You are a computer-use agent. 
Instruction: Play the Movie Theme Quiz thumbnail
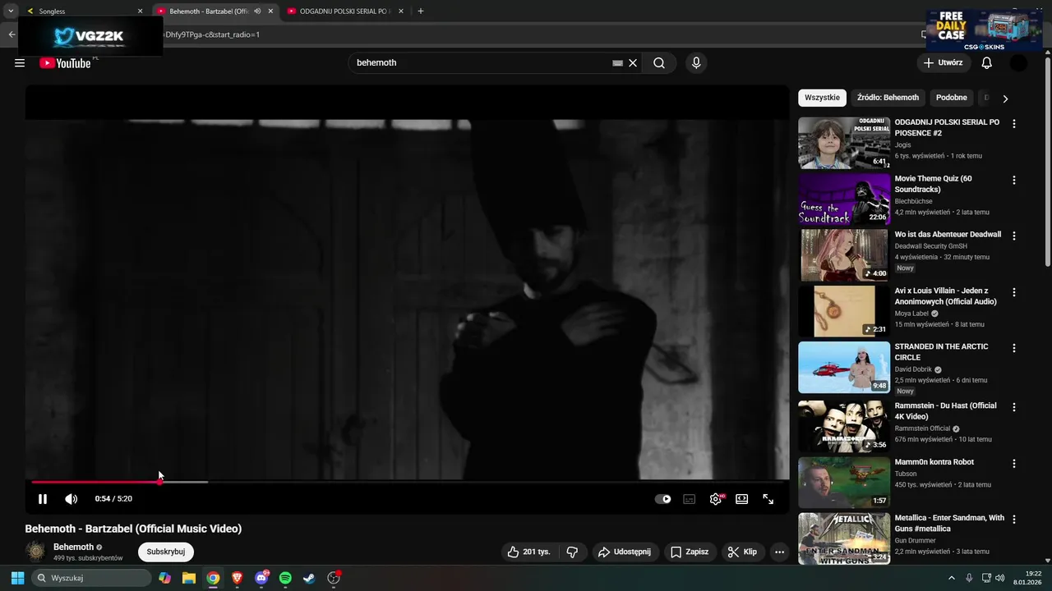pos(844,199)
